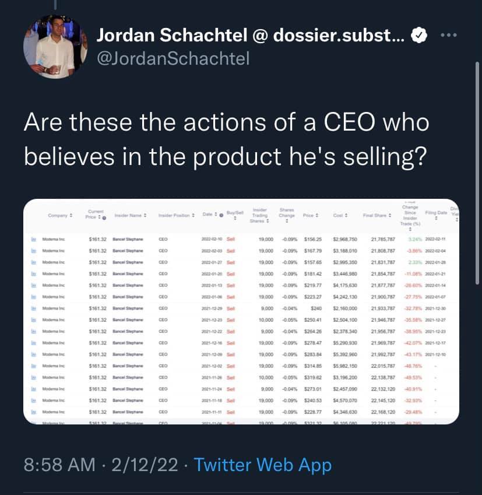Click the verified badge beside the name
The height and width of the screenshot is (495, 482).
pyautogui.click(x=417, y=36)
